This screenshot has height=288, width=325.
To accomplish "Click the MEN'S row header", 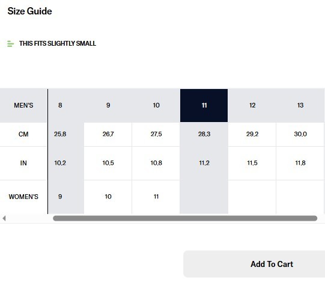I will (x=23, y=105).
